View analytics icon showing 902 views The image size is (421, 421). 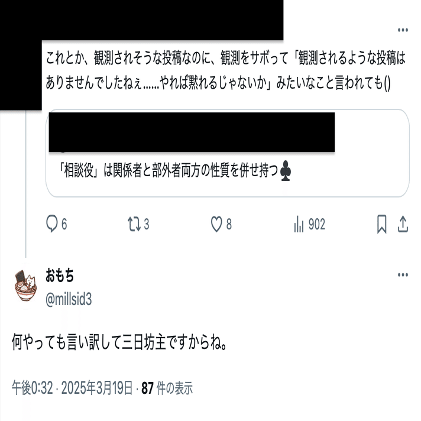pyautogui.click(x=299, y=224)
